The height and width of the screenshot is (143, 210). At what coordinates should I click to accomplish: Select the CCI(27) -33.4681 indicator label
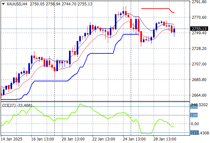(17, 106)
